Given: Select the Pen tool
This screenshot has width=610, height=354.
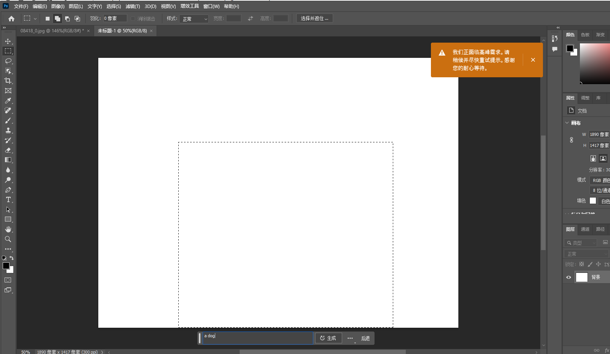Looking at the screenshot, I should coord(8,190).
